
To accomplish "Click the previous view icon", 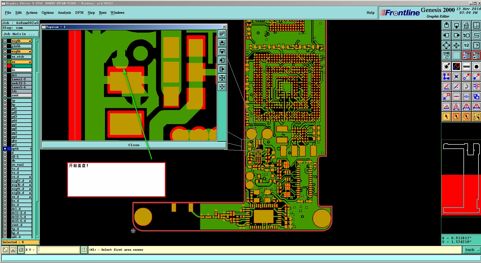I will tap(466, 35).
